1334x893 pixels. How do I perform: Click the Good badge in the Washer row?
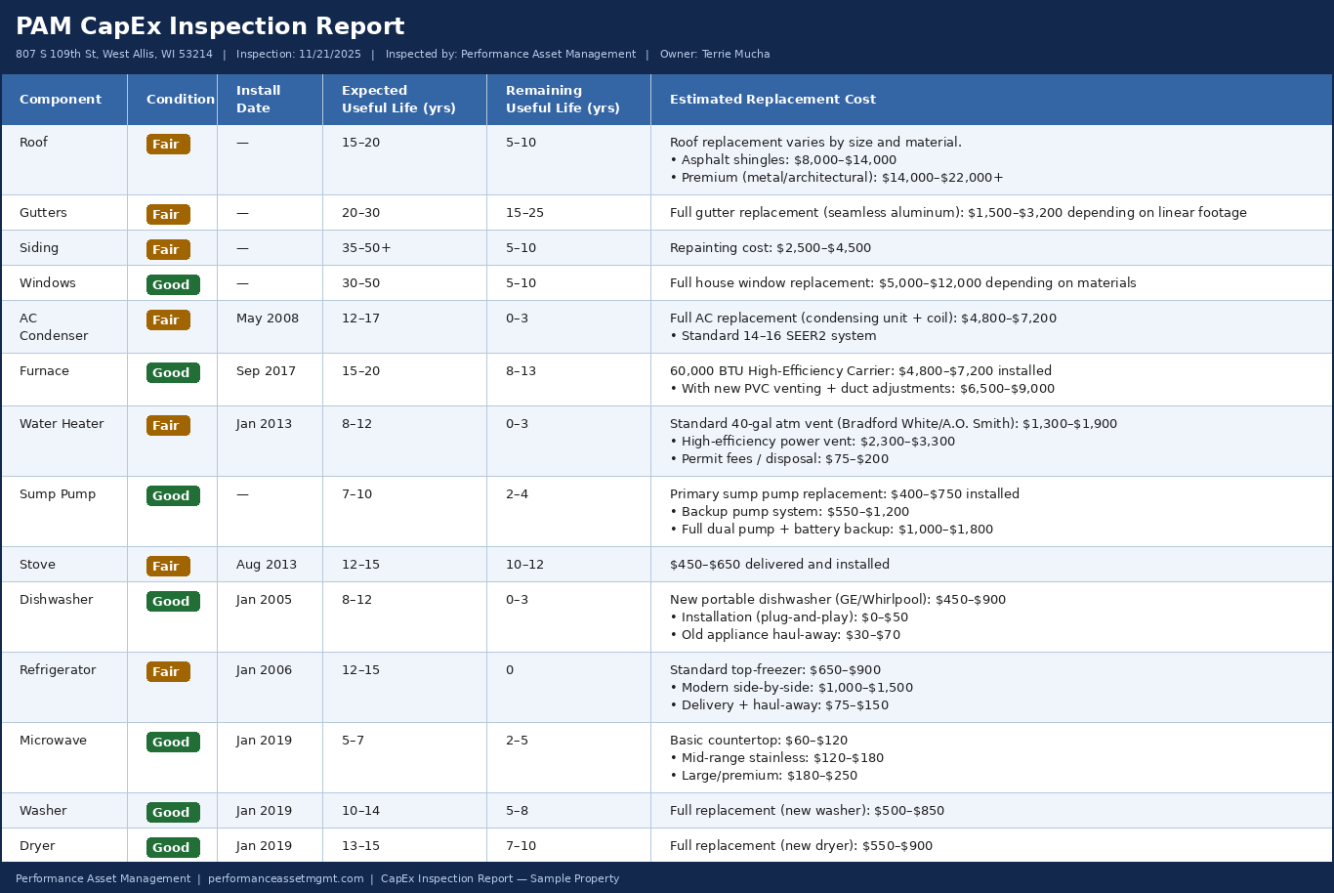tap(173, 813)
